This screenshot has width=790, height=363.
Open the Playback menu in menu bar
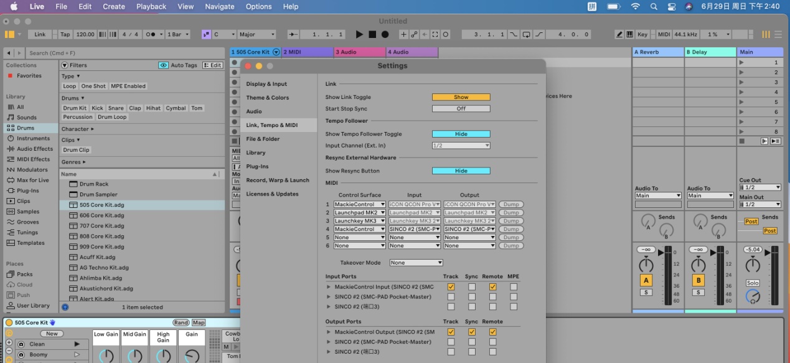[151, 7]
